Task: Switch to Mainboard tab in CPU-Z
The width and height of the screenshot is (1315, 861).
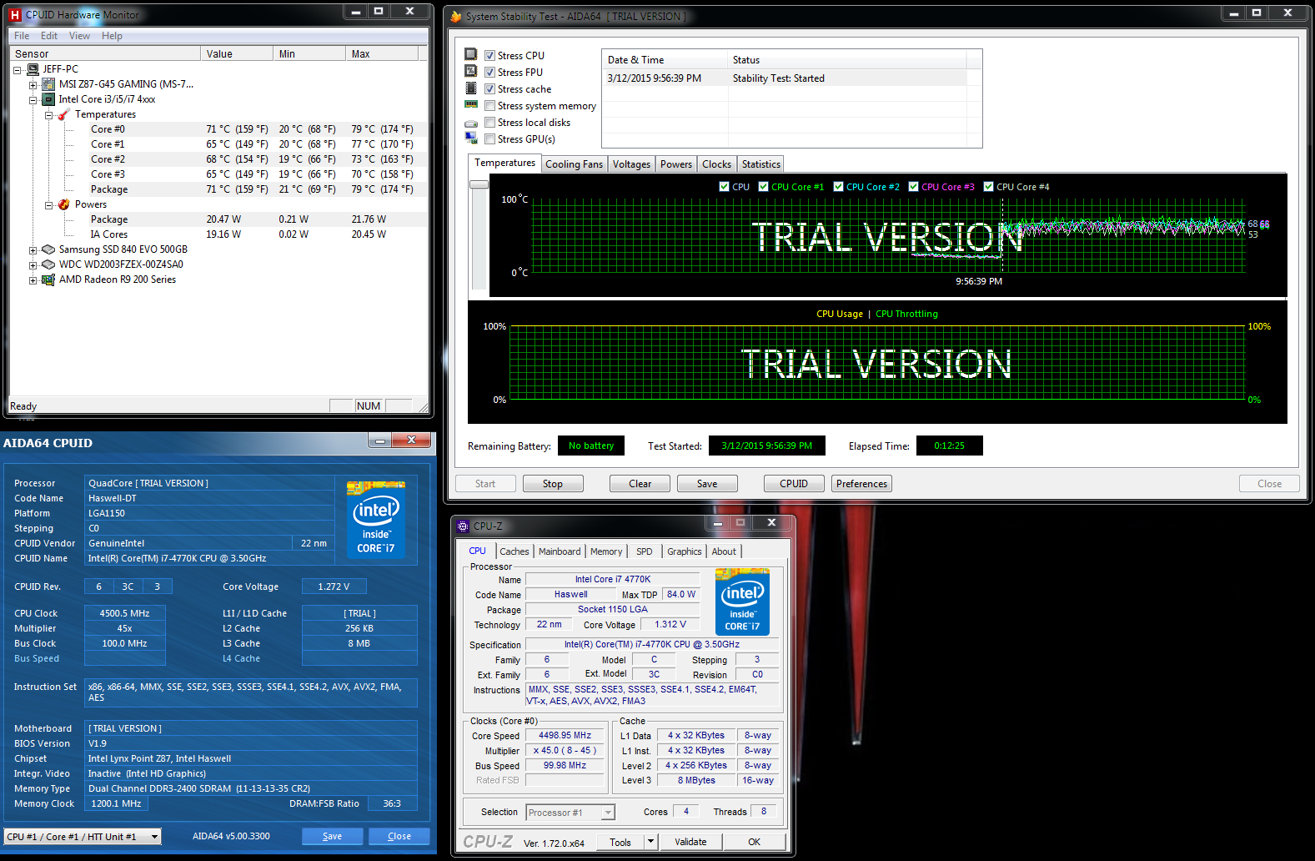Action: (x=560, y=551)
